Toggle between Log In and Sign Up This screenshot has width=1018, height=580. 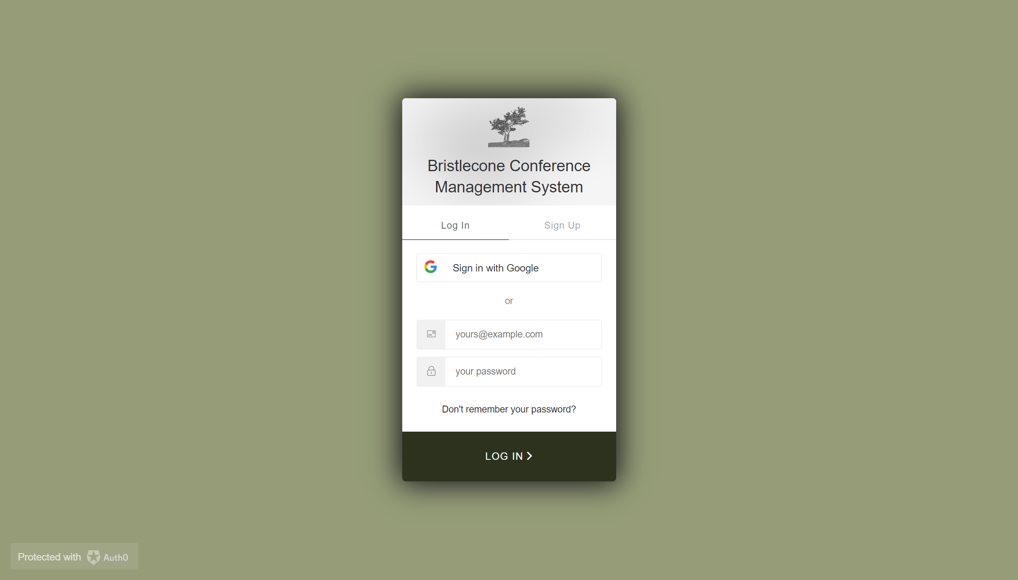click(x=562, y=225)
